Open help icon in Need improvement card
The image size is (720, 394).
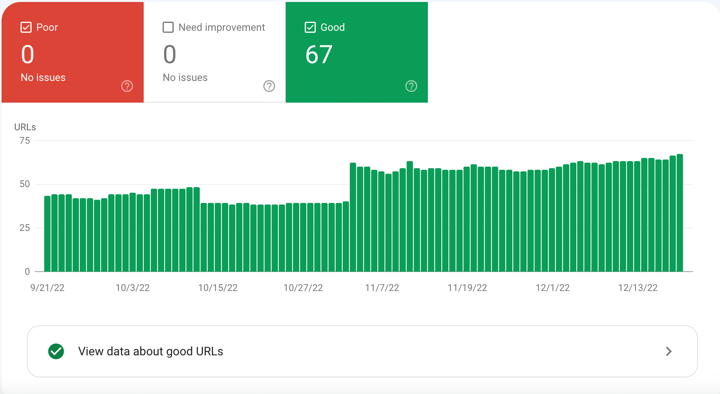point(269,86)
